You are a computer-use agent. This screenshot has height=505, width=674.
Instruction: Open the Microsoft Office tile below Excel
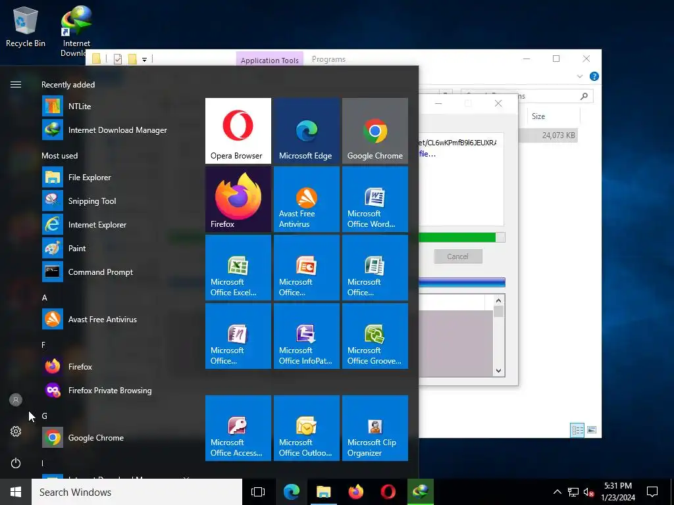[238, 336]
